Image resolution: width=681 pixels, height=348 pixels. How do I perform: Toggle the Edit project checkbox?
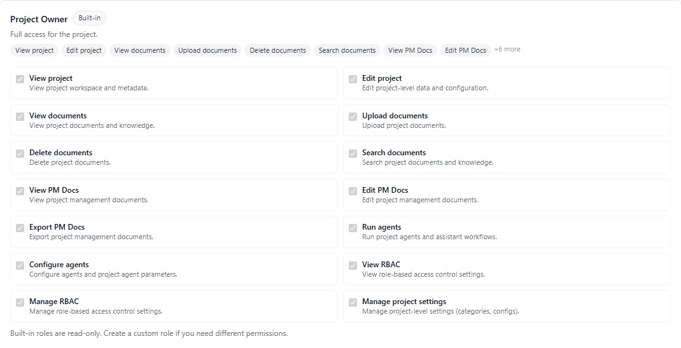point(353,80)
